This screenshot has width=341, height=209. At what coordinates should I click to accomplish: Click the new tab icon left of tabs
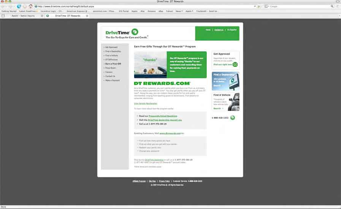(x=3, y=16)
